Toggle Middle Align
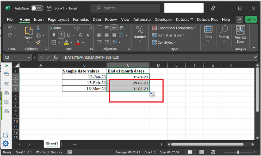This screenshot has width=261, height=156. coord(107,28)
